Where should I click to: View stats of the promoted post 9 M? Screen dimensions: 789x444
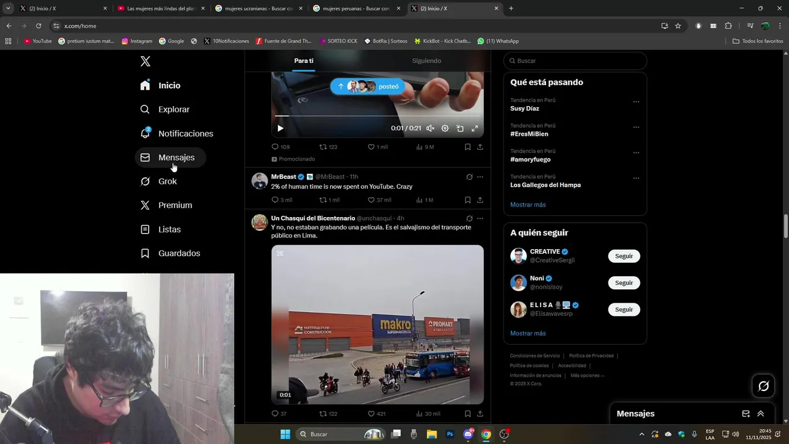coord(425,147)
